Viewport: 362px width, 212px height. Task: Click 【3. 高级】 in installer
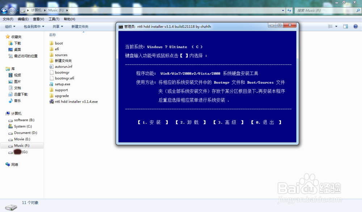(x=228, y=122)
